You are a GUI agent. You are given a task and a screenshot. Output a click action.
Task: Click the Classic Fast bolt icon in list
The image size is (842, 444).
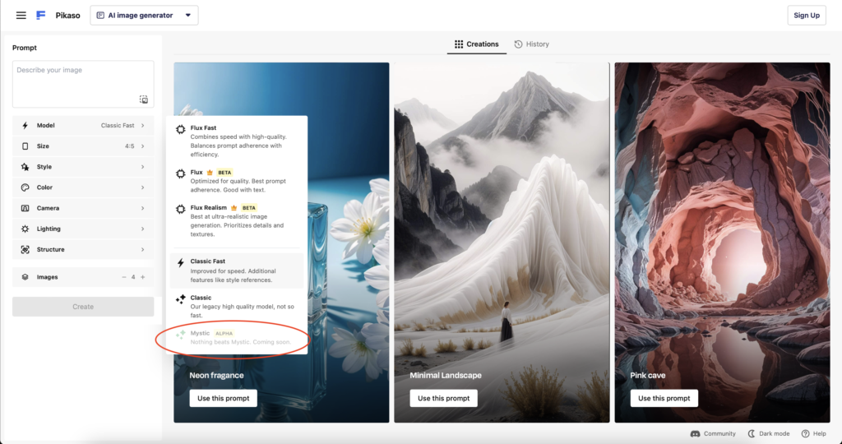(181, 262)
